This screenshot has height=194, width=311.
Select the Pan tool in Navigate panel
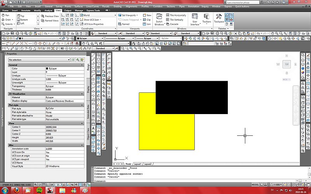5,15
